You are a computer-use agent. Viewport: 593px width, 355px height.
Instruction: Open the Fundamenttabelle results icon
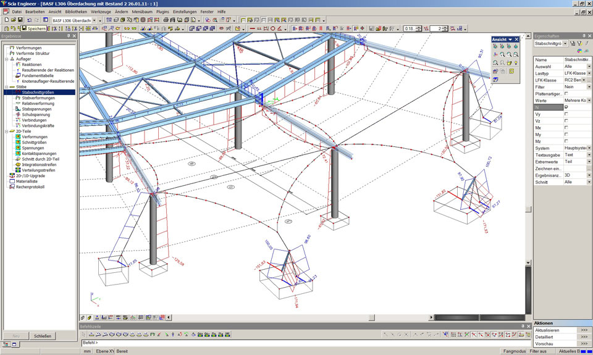point(18,75)
